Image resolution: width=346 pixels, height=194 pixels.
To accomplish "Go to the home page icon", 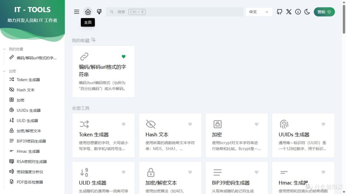I will tap(88, 12).
